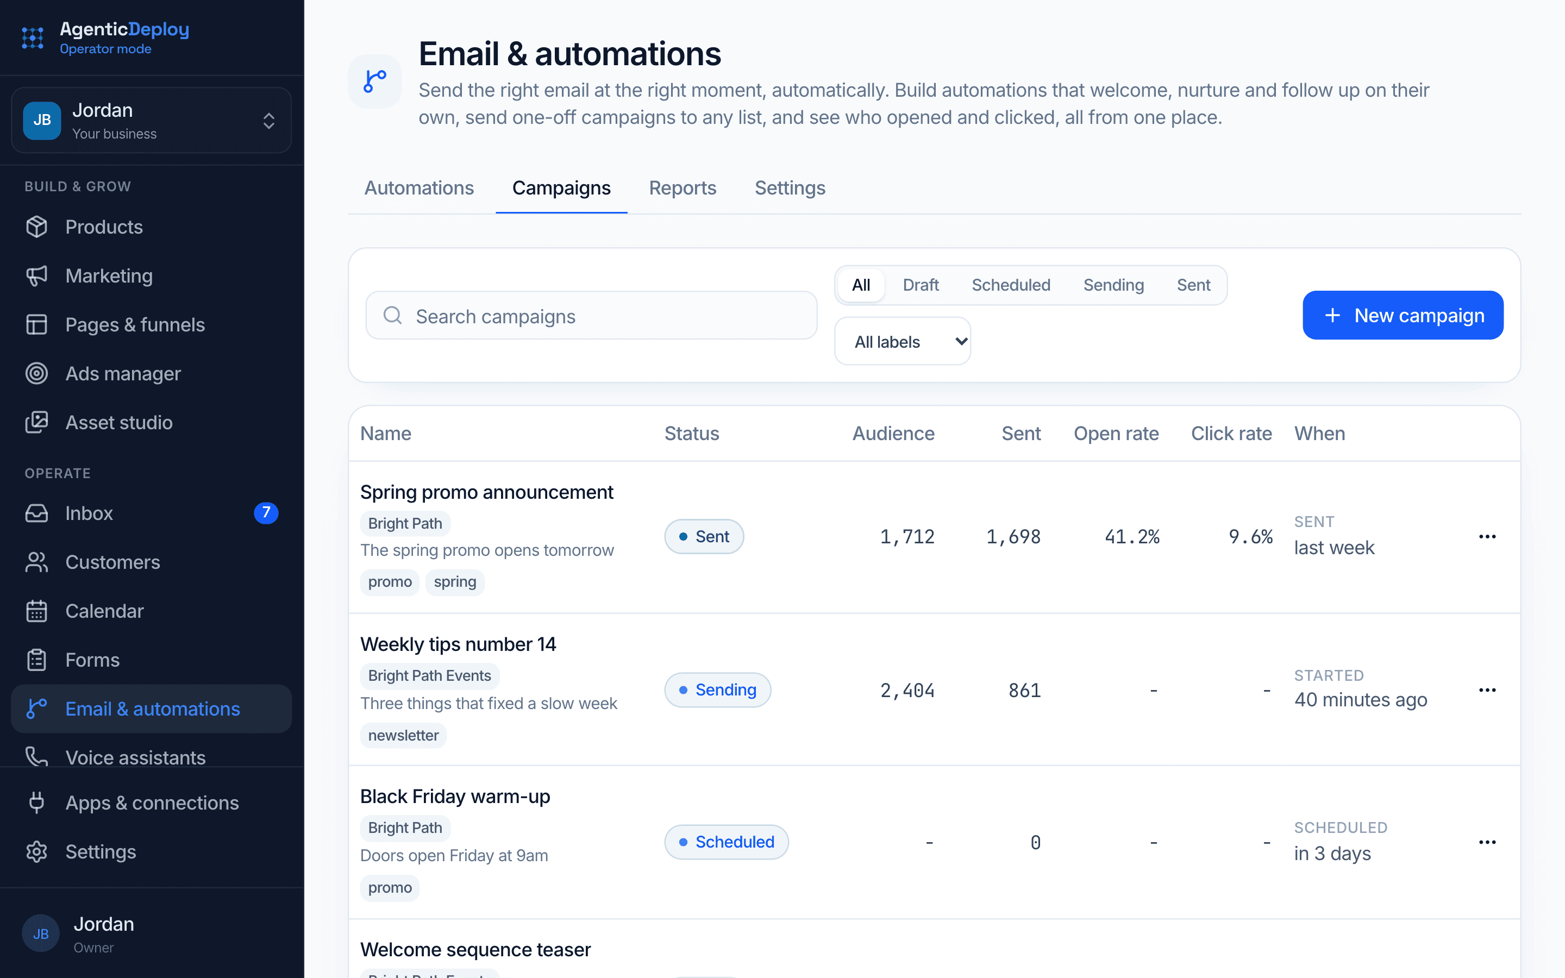Click the AgenticDeploy logo icon
This screenshot has height=978, width=1565.
(x=33, y=37)
